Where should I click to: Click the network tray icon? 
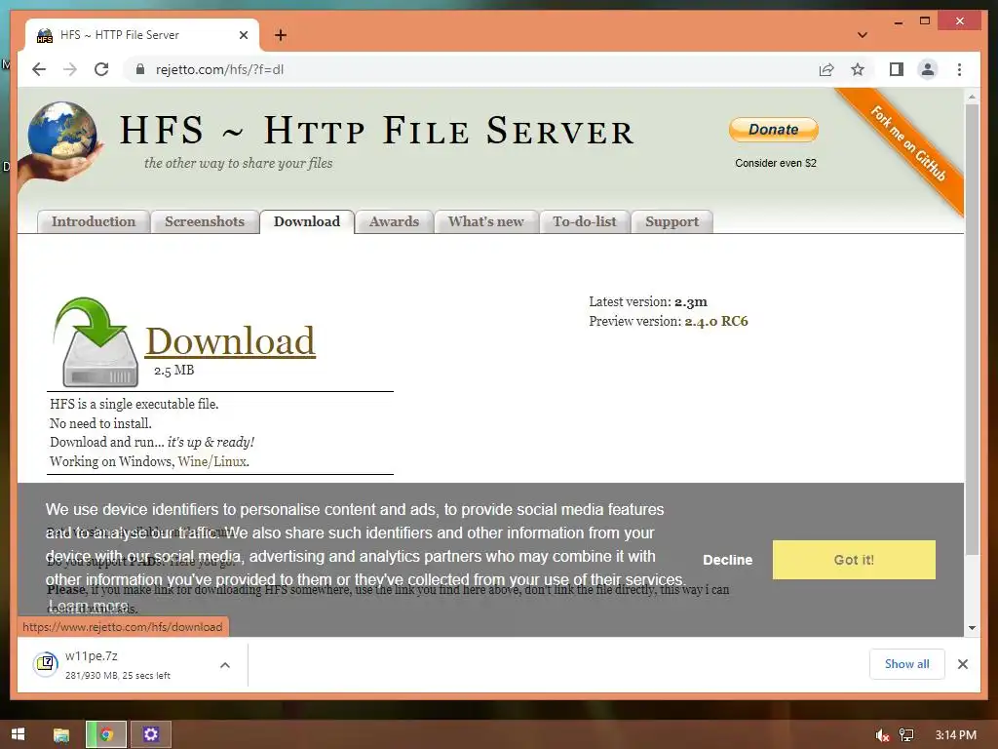tap(905, 735)
